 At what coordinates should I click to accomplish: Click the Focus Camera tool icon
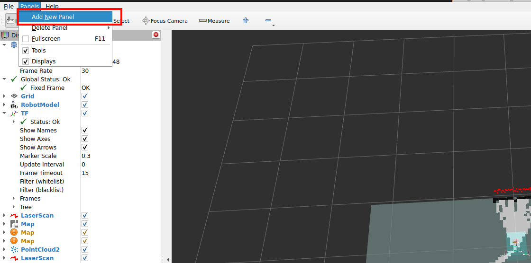(x=146, y=21)
